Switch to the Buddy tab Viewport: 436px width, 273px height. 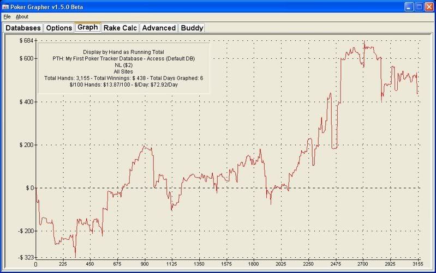point(191,28)
